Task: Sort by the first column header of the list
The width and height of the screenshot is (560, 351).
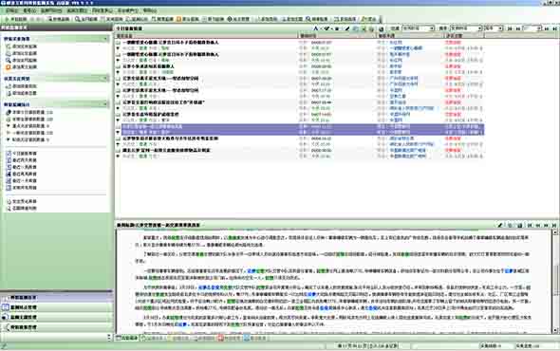Action: click(206, 36)
